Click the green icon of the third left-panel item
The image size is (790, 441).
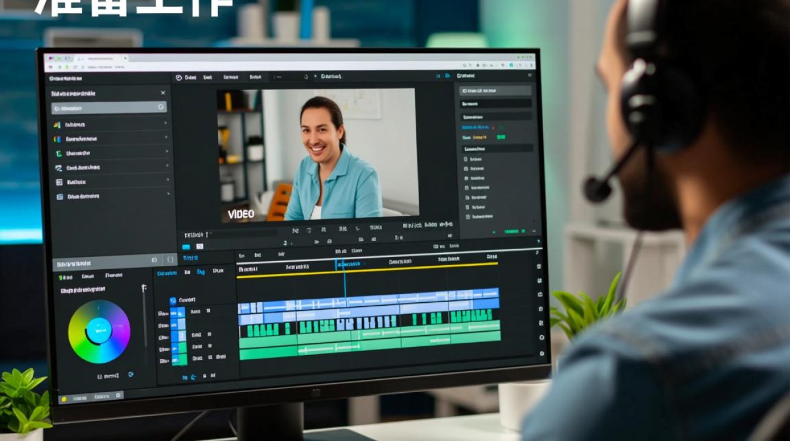(58, 153)
